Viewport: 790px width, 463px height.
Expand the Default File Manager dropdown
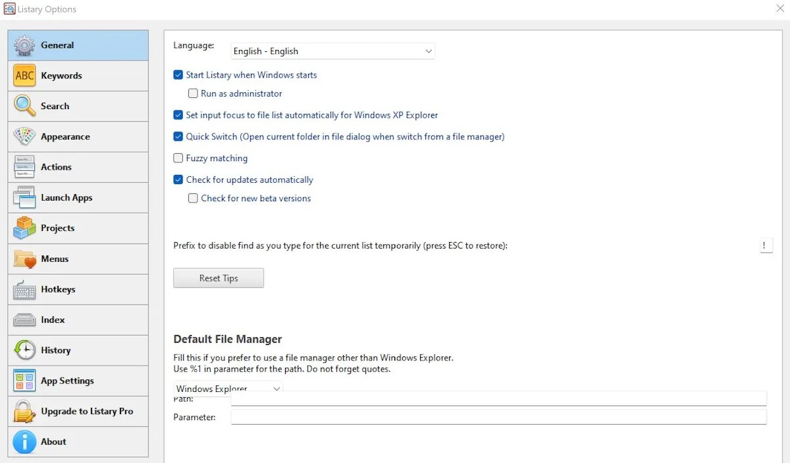click(276, 388)
